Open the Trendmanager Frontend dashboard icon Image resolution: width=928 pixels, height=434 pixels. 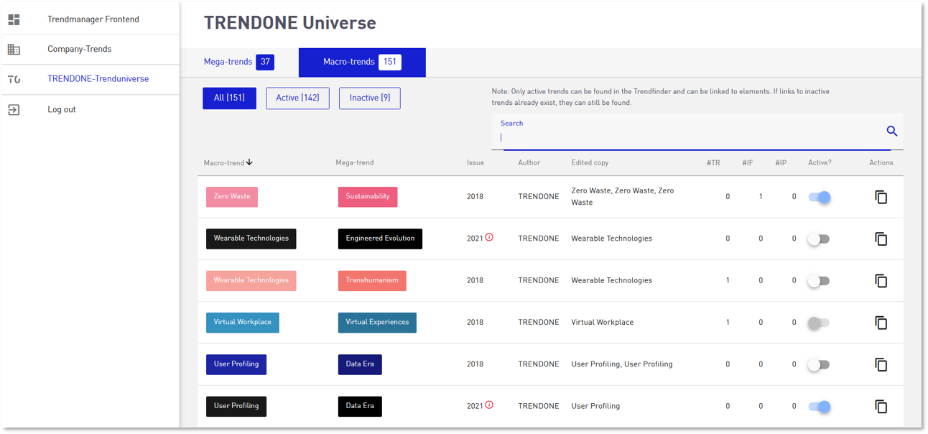coord(14,19)
